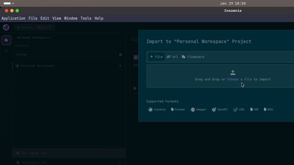Image resolution: width=294 pixels, height=165 pixels.
Task: Click the grid icon beside All Files
Action: coord(18,153)
